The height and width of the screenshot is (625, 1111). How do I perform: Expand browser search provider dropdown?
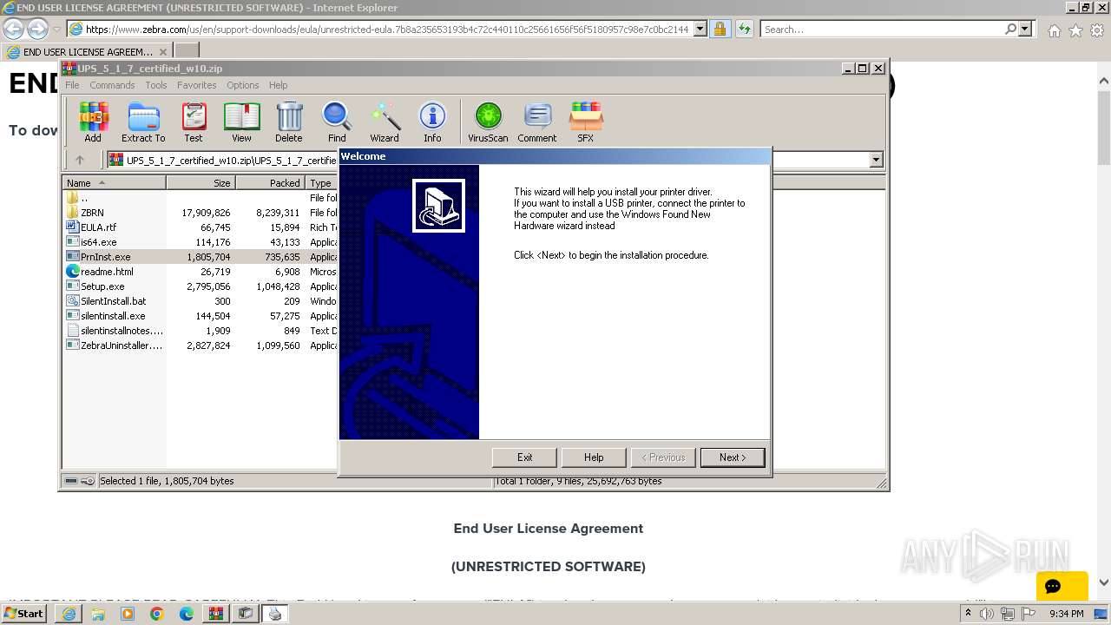pyautogui.click(x=1025, y=29)
